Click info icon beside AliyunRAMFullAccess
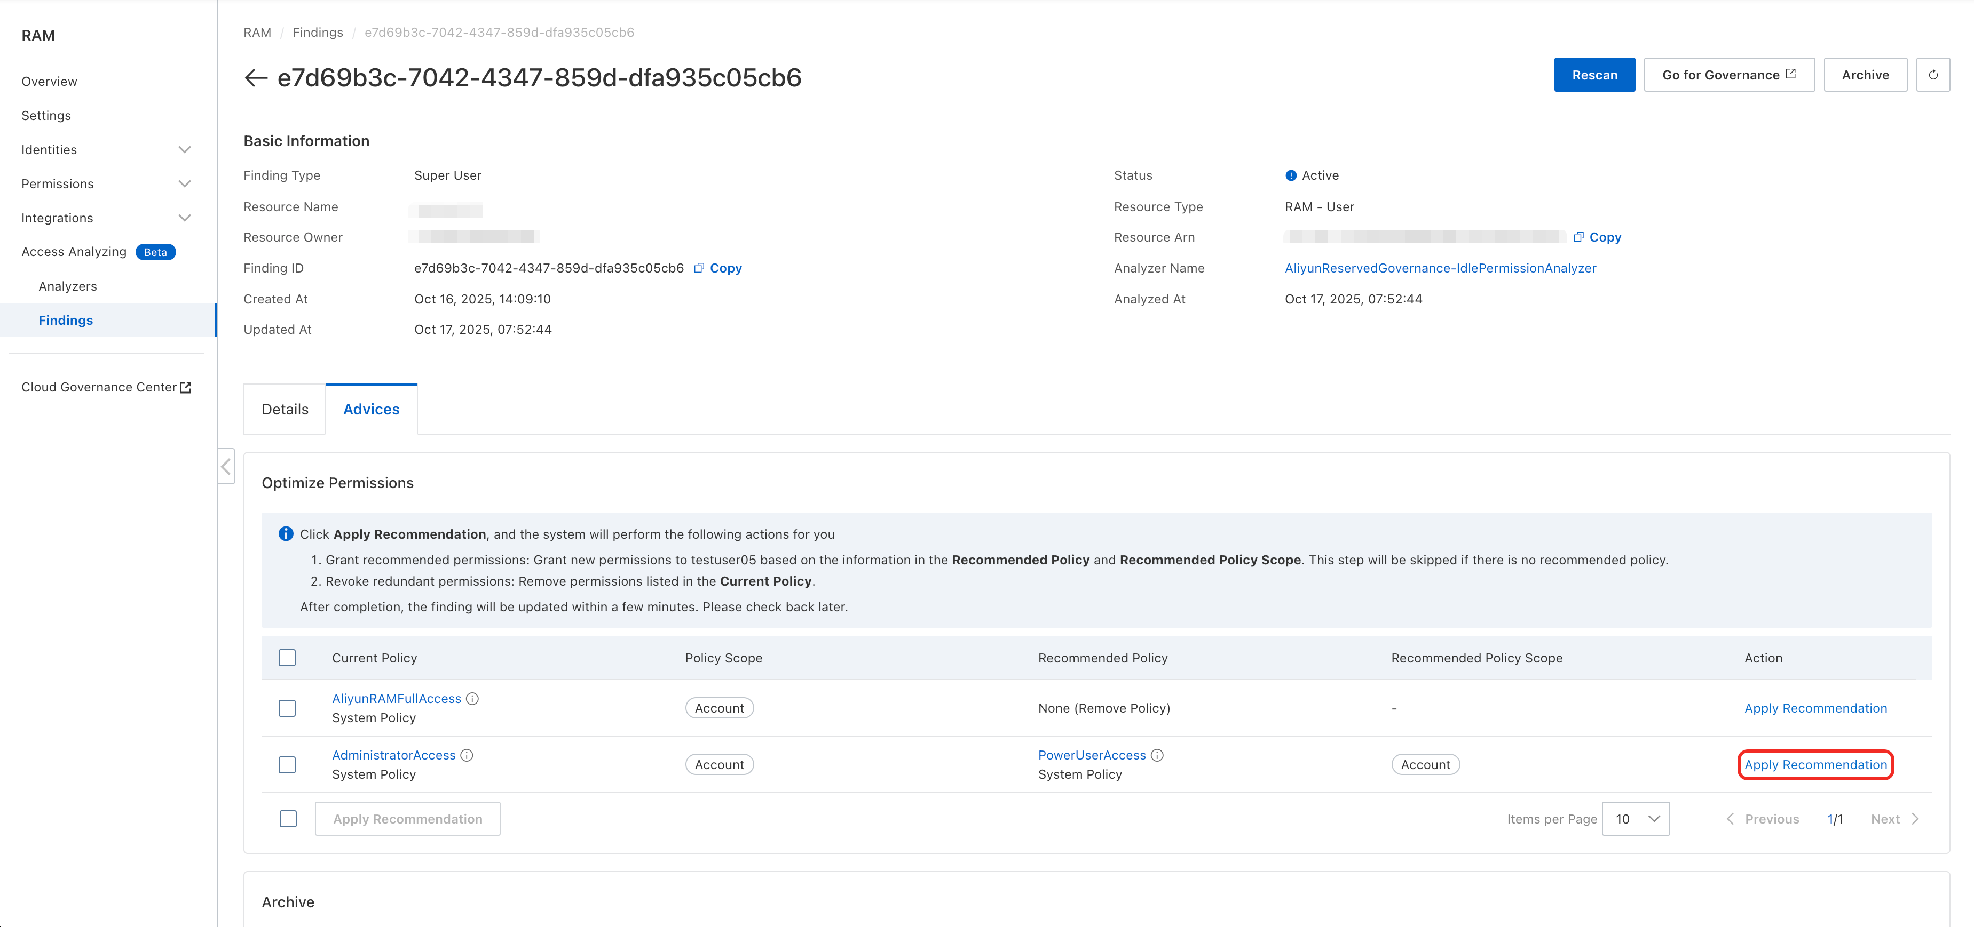This screenshot has width=1974, height=927. pos(473,698)
